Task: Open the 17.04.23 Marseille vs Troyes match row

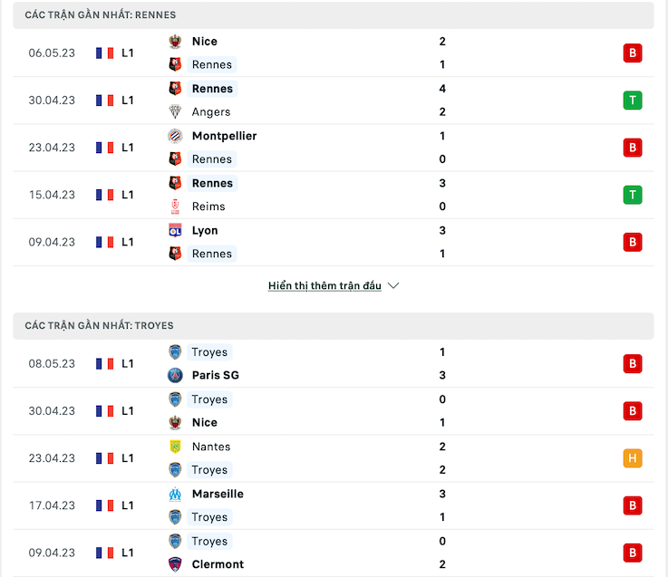Action: (x=334, y=505)
